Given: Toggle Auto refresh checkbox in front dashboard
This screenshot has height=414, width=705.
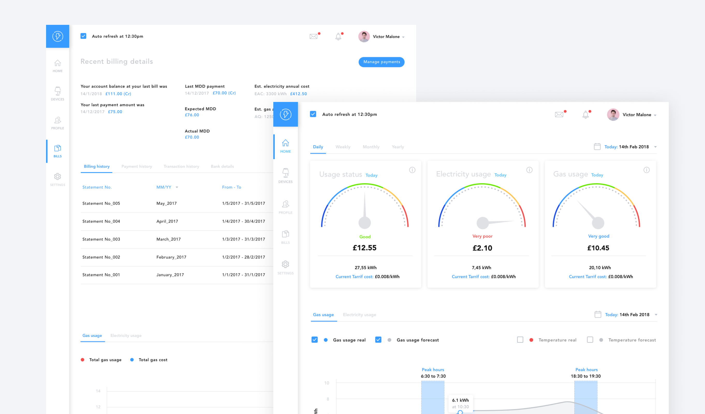Looking at the screenshot, I should click(x=313, y=114).
